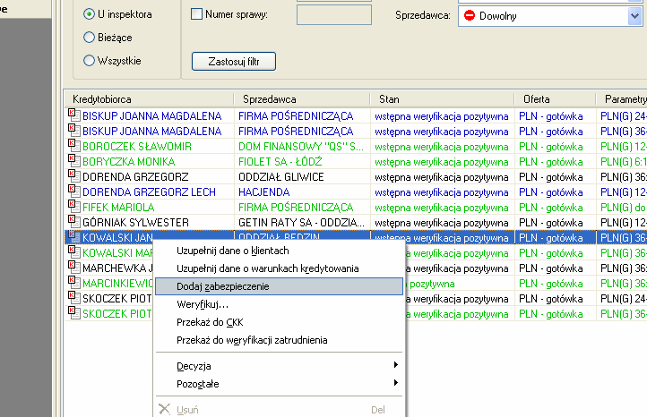The height and width of the screenshot is (417, 647).
Task: Select 'BORYCZKA MONIKA' row
Action: (356, 162)
